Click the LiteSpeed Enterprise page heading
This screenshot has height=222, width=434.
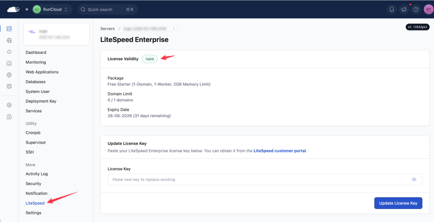coord(134,39)
